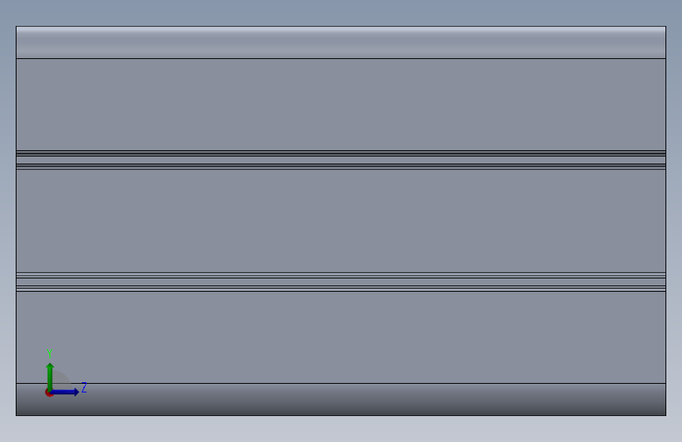
Task: Pick the large upper flat panel face
Action: [x=341, y=105]
